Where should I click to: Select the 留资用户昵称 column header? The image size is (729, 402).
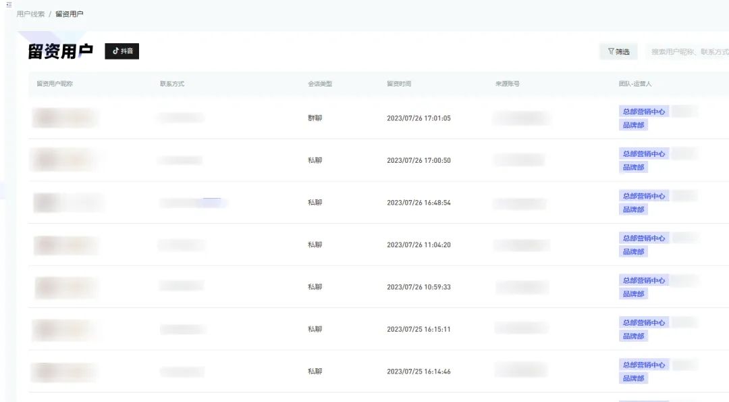coord(55,84)
